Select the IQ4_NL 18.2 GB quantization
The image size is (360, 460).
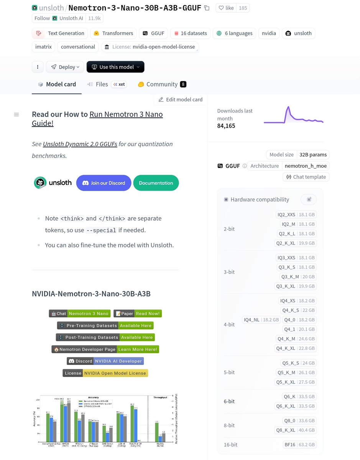coord(261,320)
